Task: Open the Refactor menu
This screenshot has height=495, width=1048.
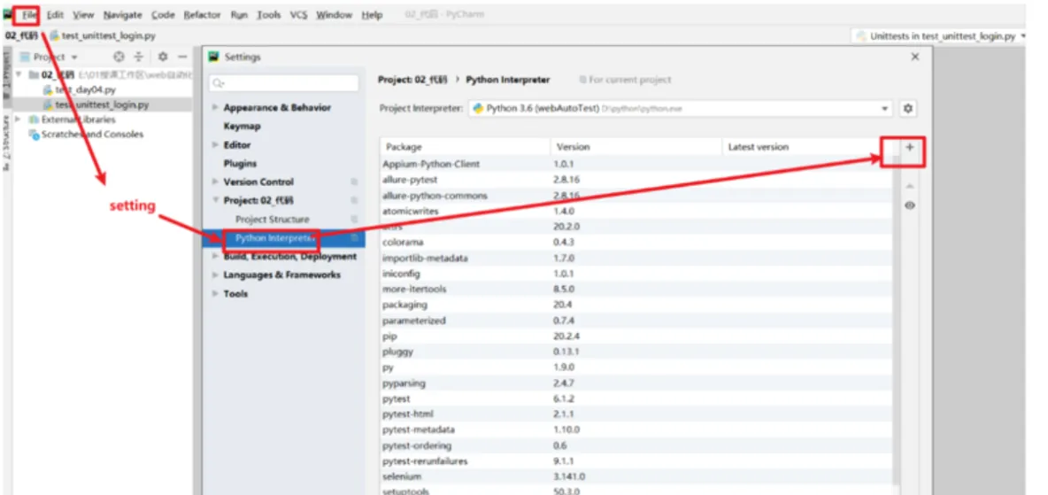Action: (x=202, y=15)
